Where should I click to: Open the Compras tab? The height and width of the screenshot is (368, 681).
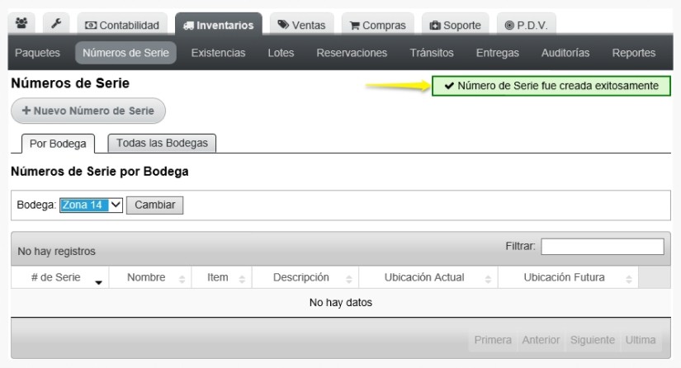point(377,25)
